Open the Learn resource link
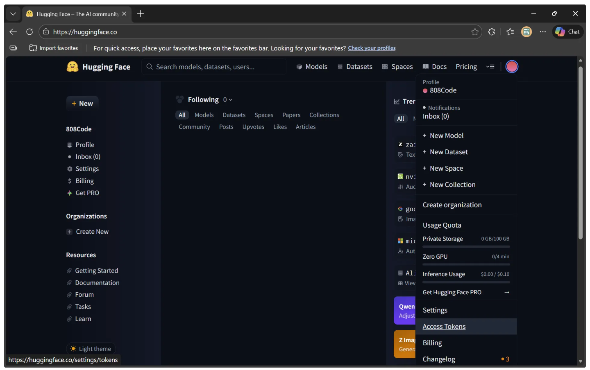The height and width of the screenshot is (370, 590). tap(79, 319)
